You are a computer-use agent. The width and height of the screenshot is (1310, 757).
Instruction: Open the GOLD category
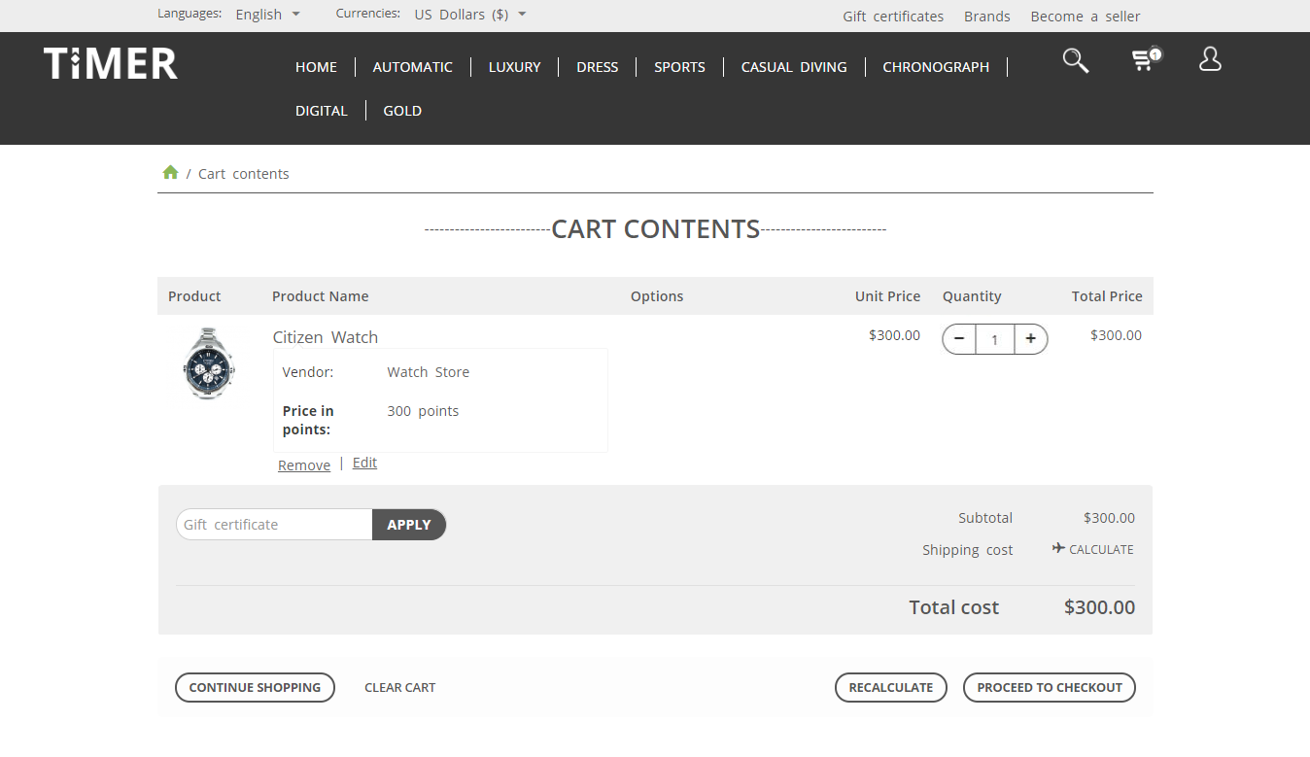point(402,111)
